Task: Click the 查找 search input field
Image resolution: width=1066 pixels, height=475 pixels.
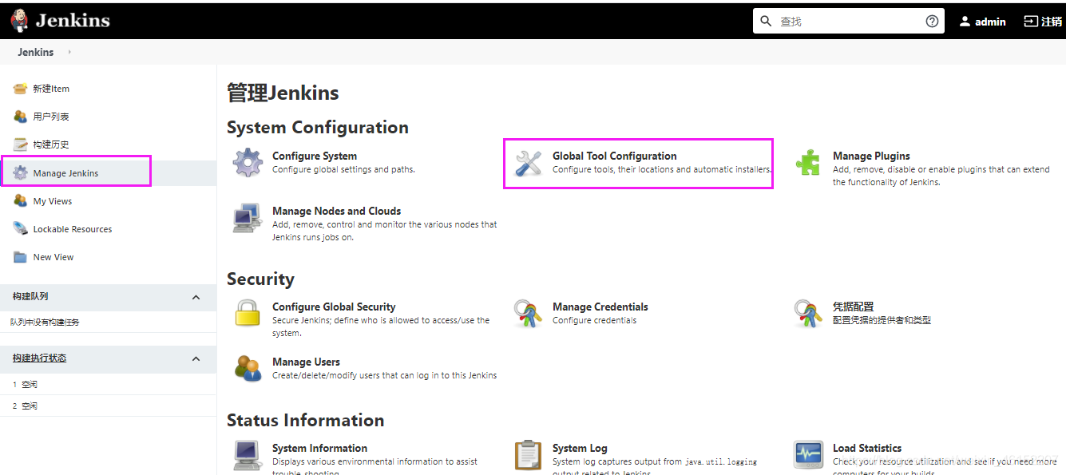Action: point(846,22)
